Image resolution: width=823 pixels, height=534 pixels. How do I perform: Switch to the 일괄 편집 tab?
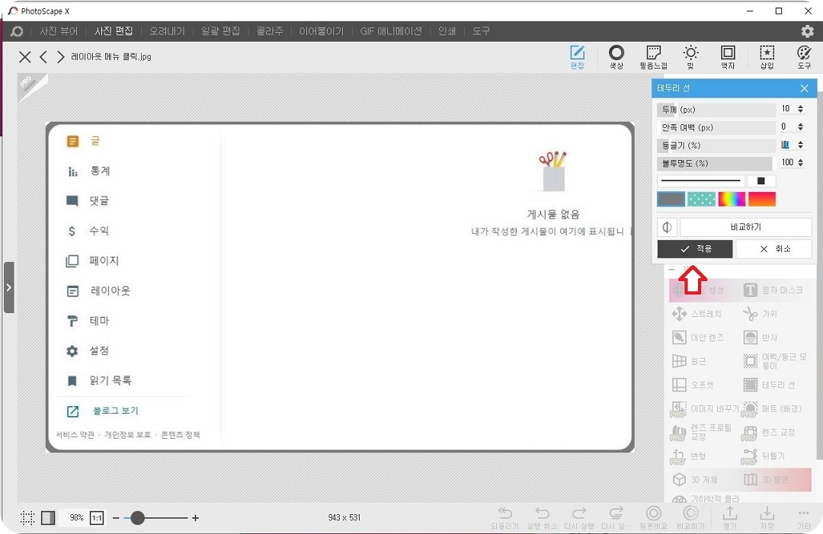220,31
